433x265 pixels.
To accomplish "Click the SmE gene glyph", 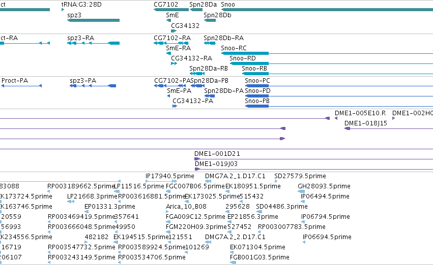I will [x=168, y=20].
